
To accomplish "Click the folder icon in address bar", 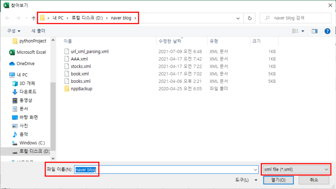I will point(43,18).
